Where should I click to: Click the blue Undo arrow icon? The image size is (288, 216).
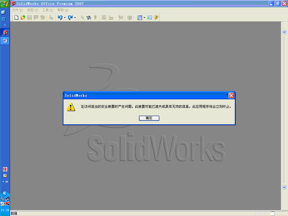point(60,17)
